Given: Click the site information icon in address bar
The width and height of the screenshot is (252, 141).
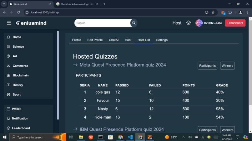Looking at the screenshot, I should pyautogui.click(x=27, y=12).
